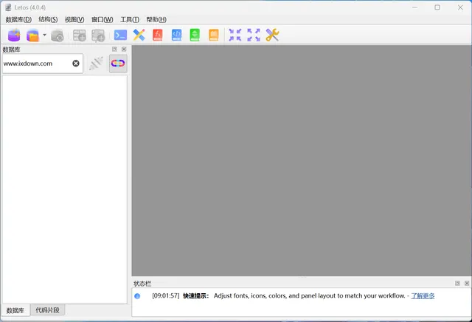The image size is (472, 322).
Task: Open the blue code snippets book icon
Action: [x=176, y=35]
